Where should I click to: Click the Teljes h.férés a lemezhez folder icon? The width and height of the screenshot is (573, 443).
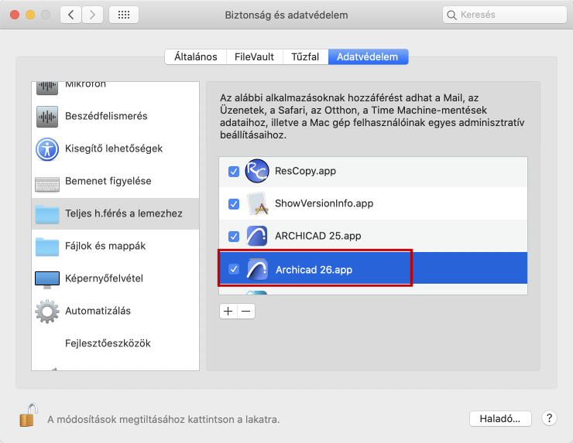point(47,214)
